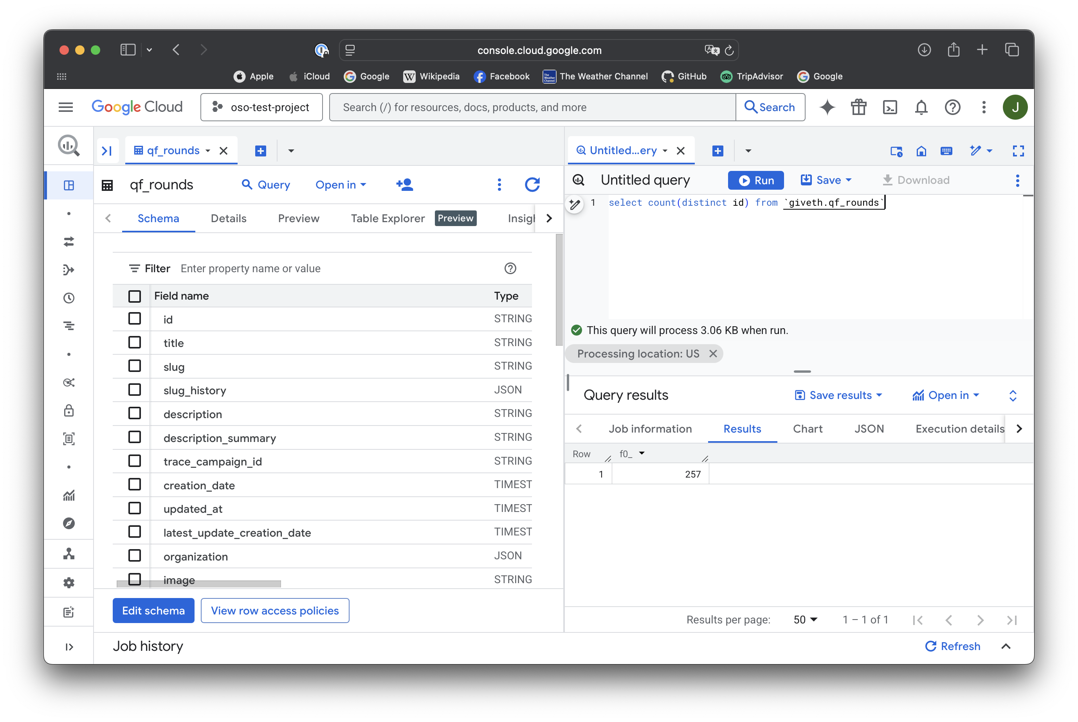Click the share table person-add icon
Screen dimensions: 1078x722
(404, 185)
